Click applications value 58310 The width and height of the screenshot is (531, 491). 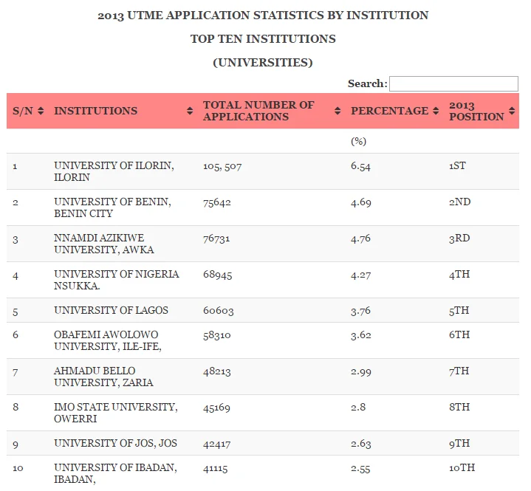pyautogui.click(x=216, y=335)
